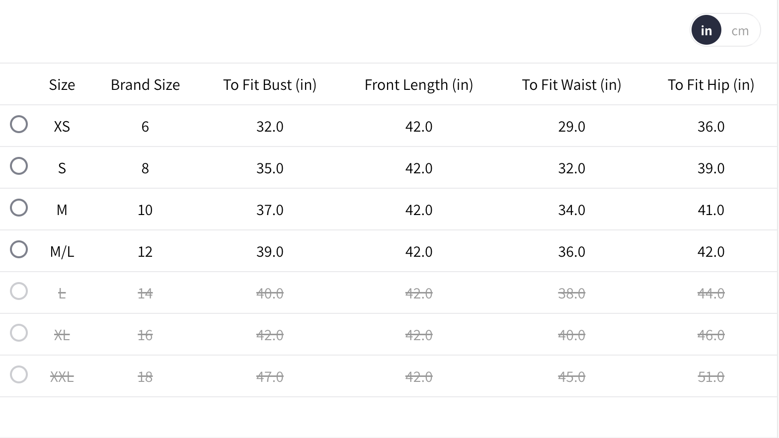Click the struck-through XXL size label
Viewport: 779px width, 438px height.
pyautogui.click(x=62, y=377)
